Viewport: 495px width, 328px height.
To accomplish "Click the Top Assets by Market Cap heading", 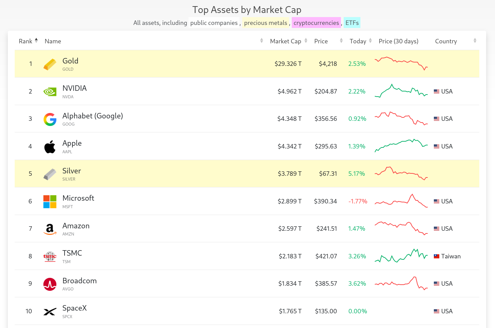I will pos(247,10).
